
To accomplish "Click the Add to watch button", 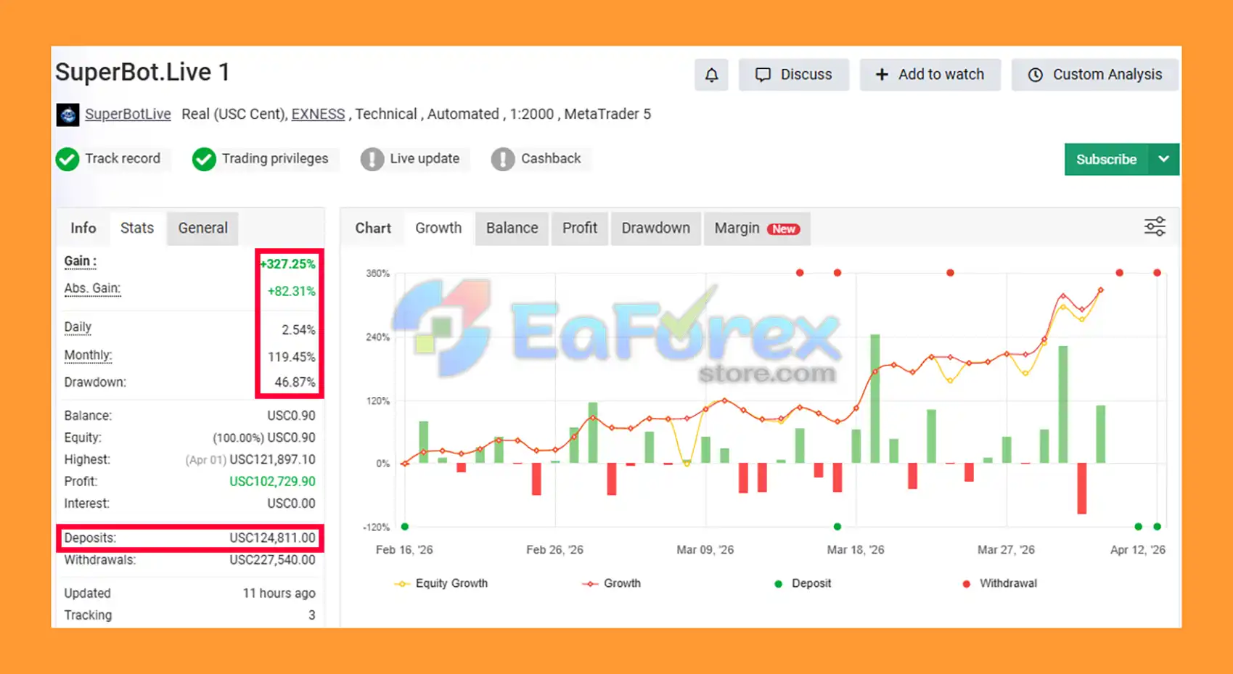I will click(x=930, y=75).
